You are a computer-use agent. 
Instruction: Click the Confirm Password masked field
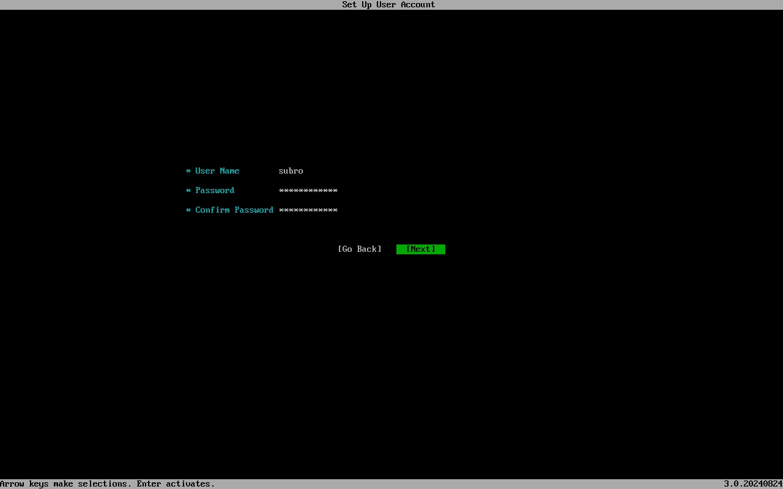pyautogui.click(x=308, y=210)
